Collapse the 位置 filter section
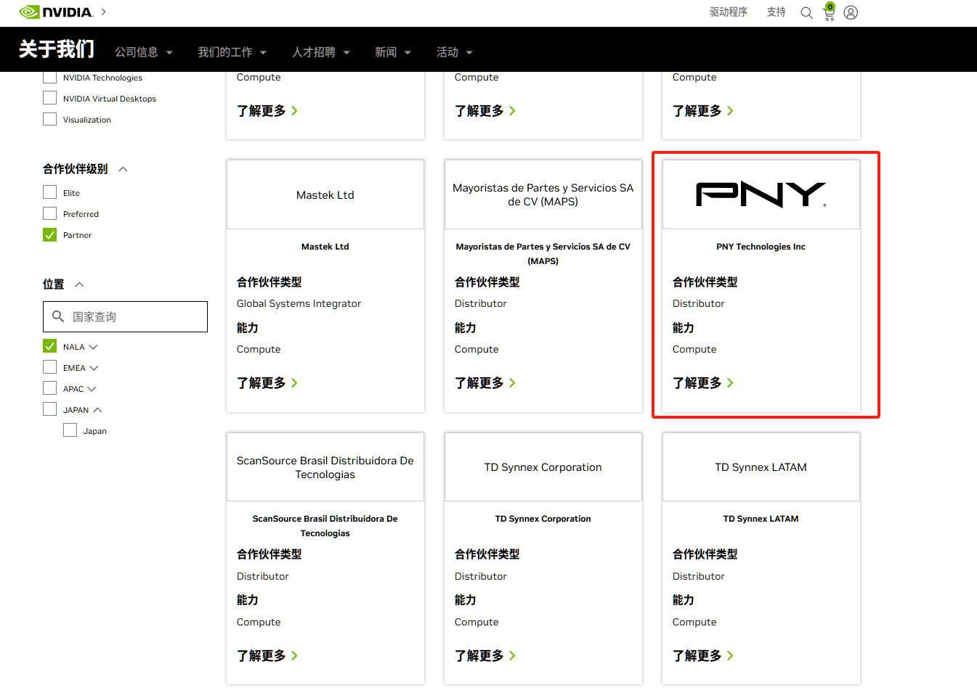977x698 pixels. tap(79, 284)
